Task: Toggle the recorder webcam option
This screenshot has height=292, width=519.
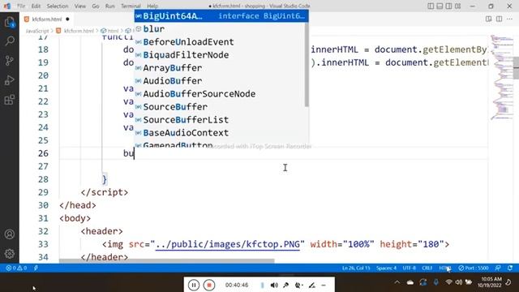Action: [299, 285]
